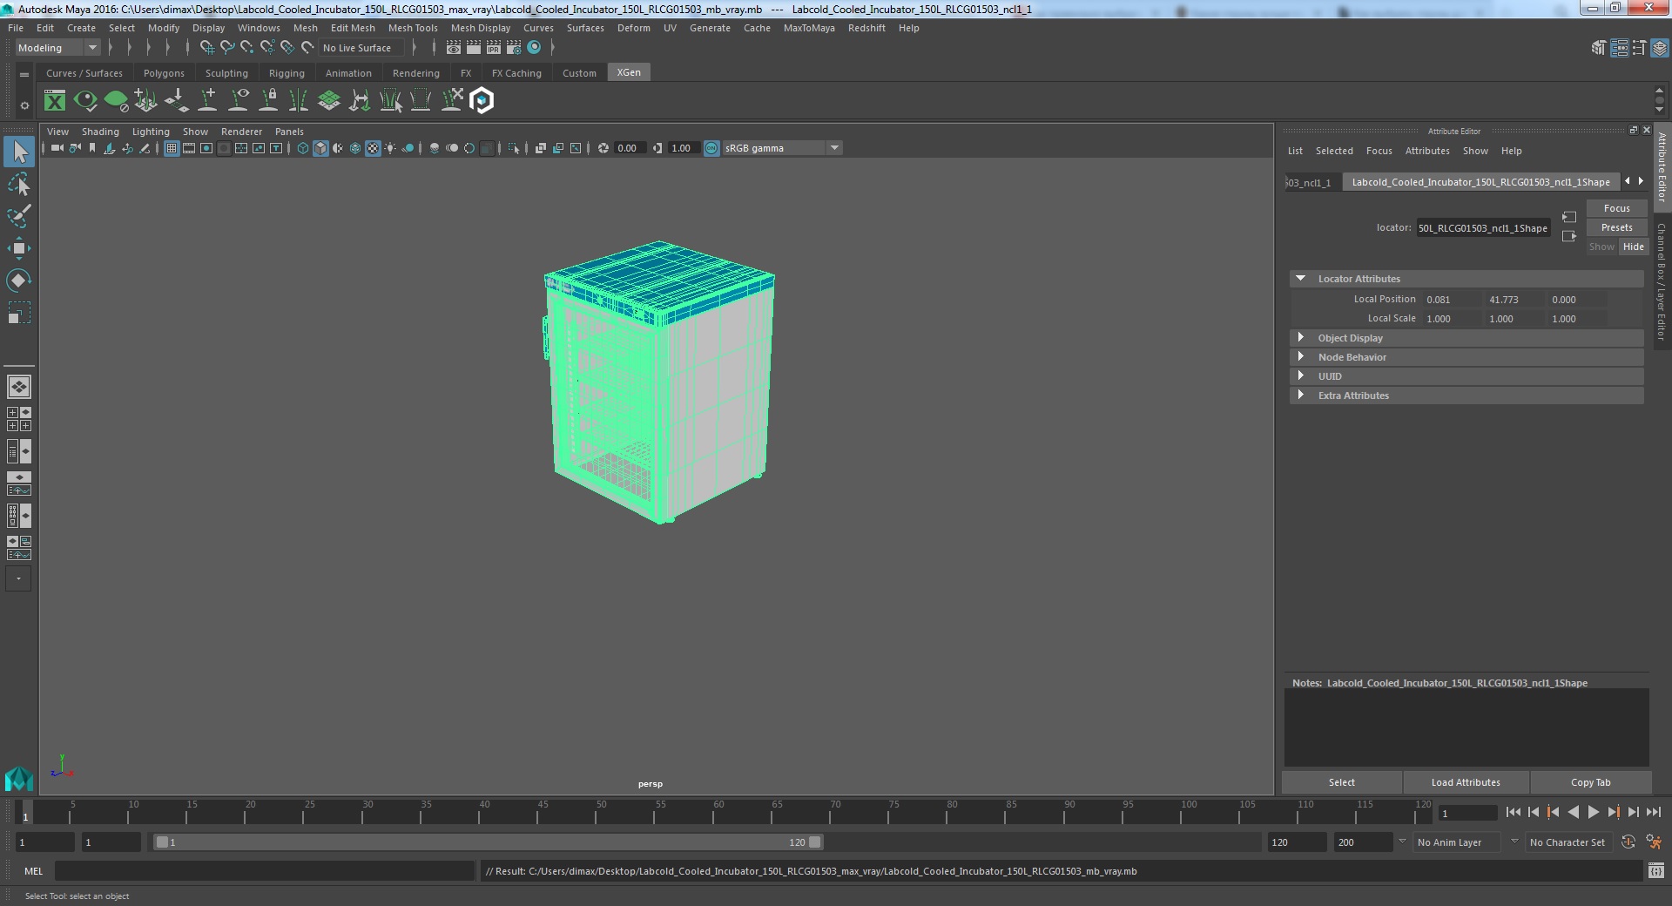Image resolution: width=1672 pixels, height=906 pixels.
Task: Choose the Move tool
Action: tap(19, 248)
